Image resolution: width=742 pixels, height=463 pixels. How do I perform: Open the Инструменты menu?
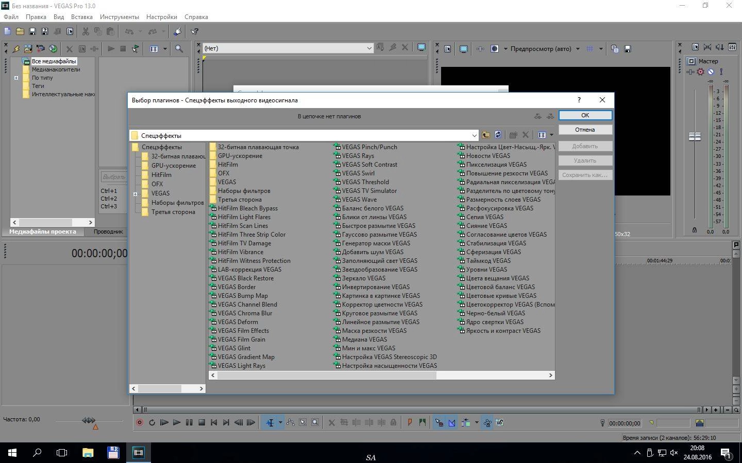point(120,17)
